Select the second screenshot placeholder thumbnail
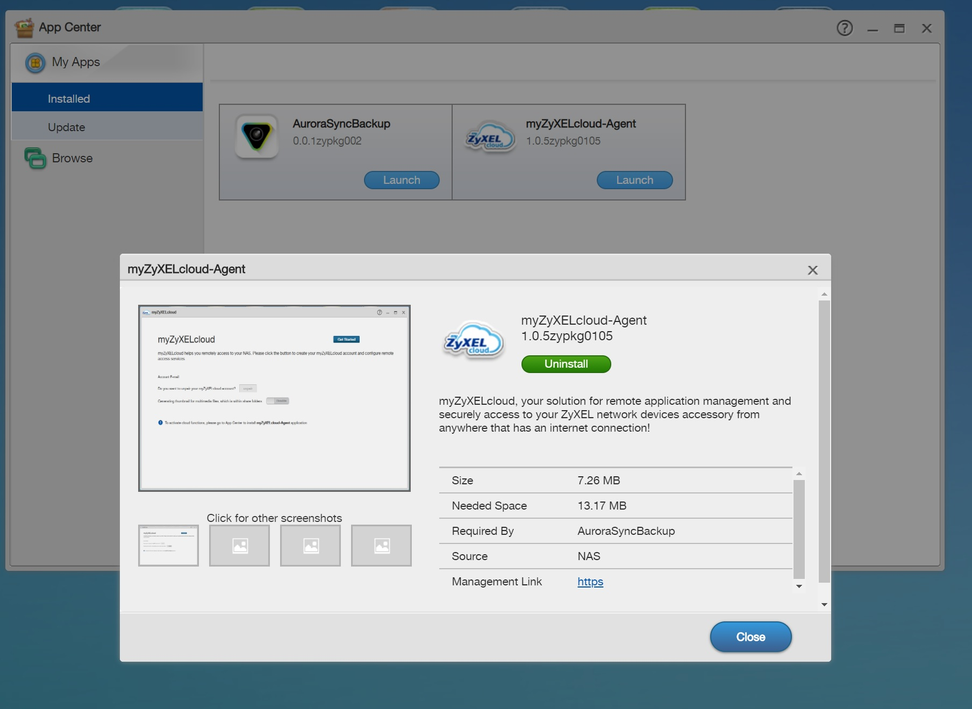The width and height of the screenshot is (972, 709). click(x=239, y=545)
